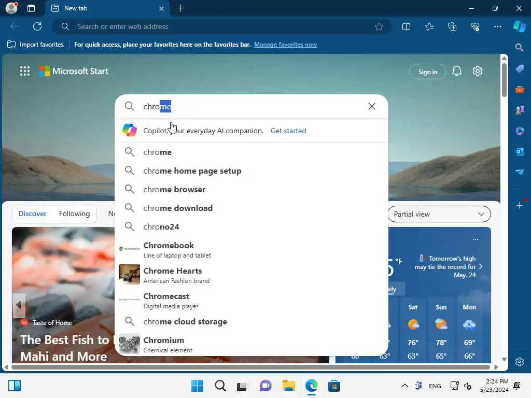Open notifications bell
Viewport: 531px width, 398px height.
pyautogui.click(x=456, y=71)
